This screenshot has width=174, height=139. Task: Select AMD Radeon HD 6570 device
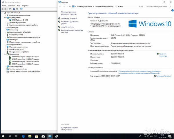click(20, 20)
